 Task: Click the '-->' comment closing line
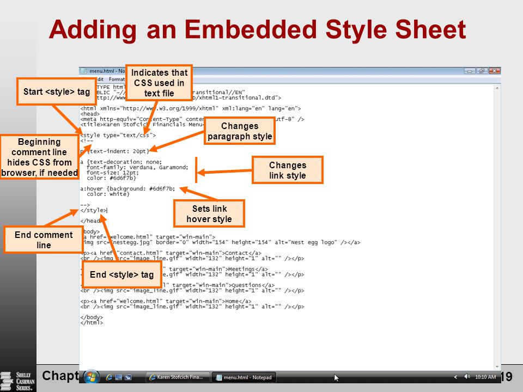(85, 205)
